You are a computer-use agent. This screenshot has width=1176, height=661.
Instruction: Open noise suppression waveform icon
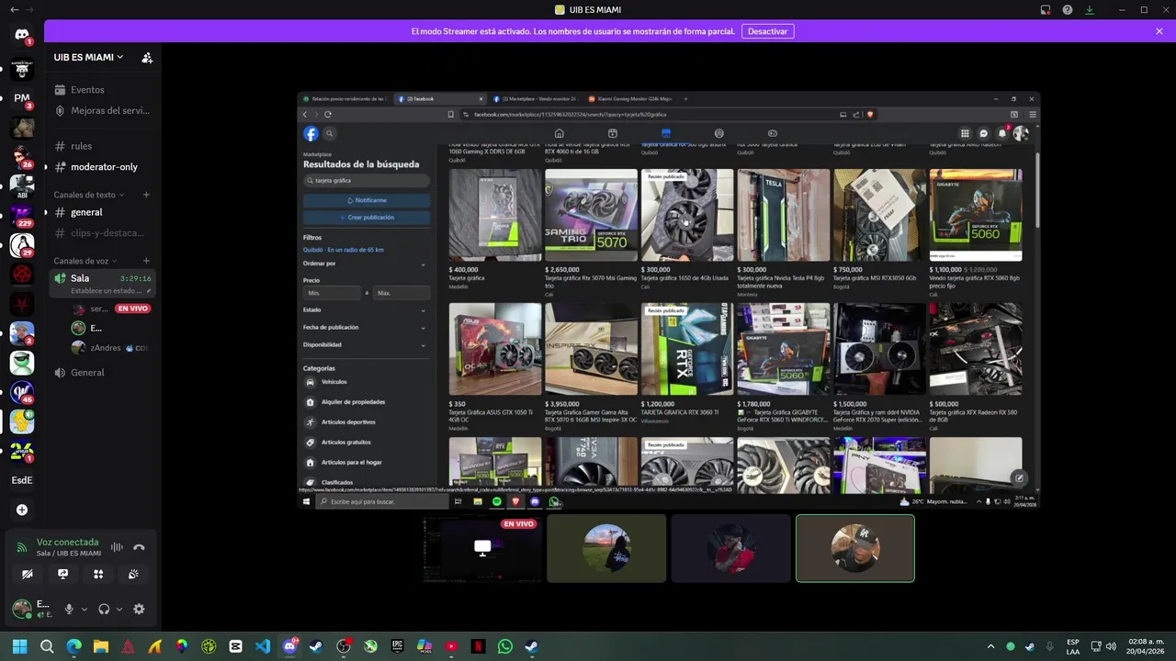[117, 547]
